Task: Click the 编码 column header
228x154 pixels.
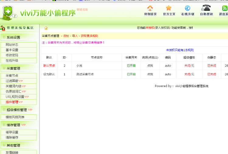Action: [168, 58]
